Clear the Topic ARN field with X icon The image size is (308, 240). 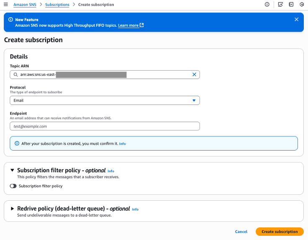[194, 74]
